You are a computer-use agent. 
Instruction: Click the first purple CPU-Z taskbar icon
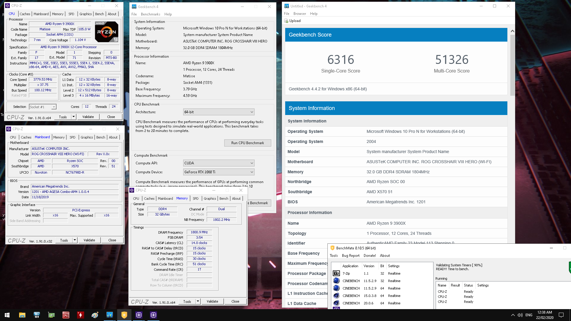point(139,315)
